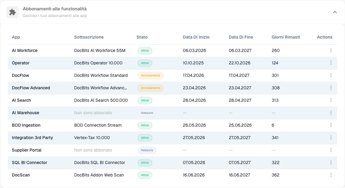Screen dimensions: 345x188
Task: Click DocBits Addon Web Scan subscription
Action: [x=99, y=175]
